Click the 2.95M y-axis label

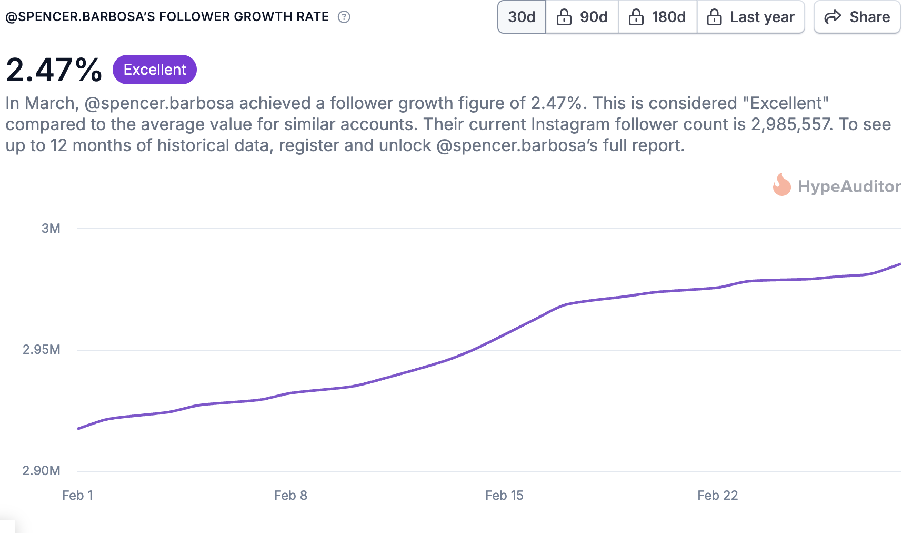[42, 349]
